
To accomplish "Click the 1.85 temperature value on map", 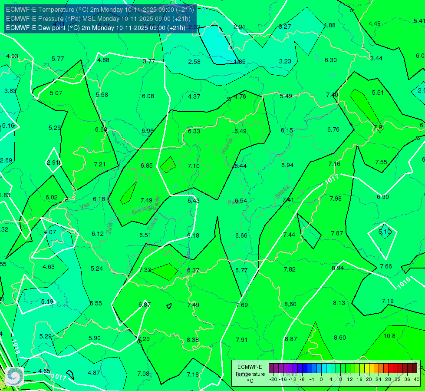I will tap(240, 62).
